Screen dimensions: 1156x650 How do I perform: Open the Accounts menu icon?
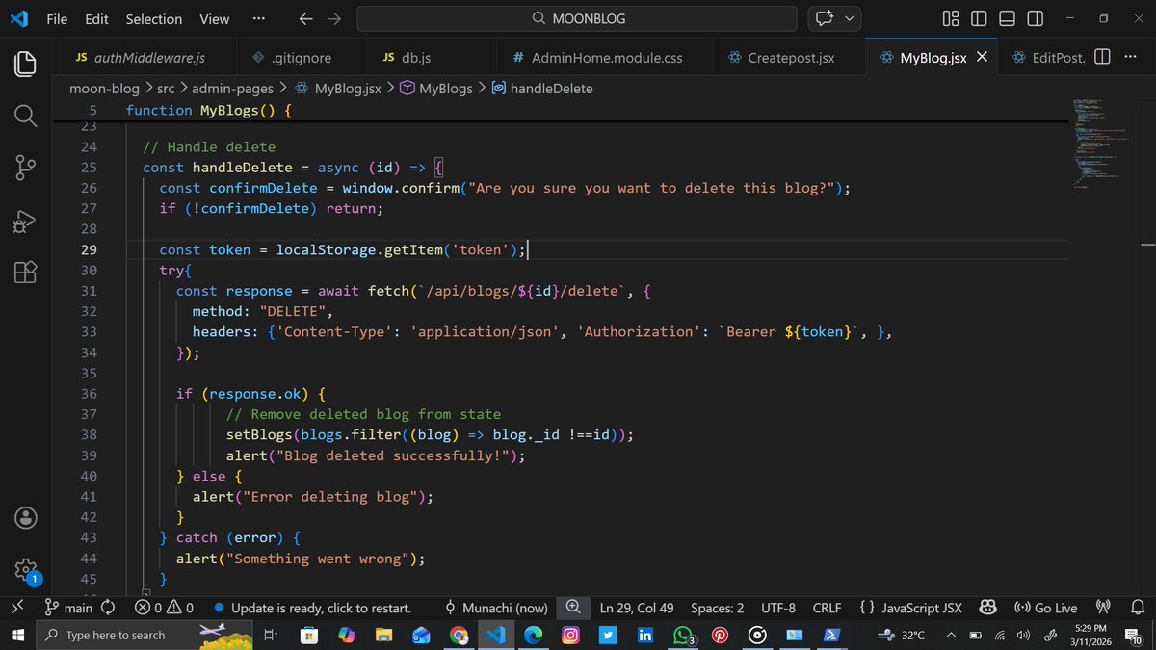tap(25, 517)
